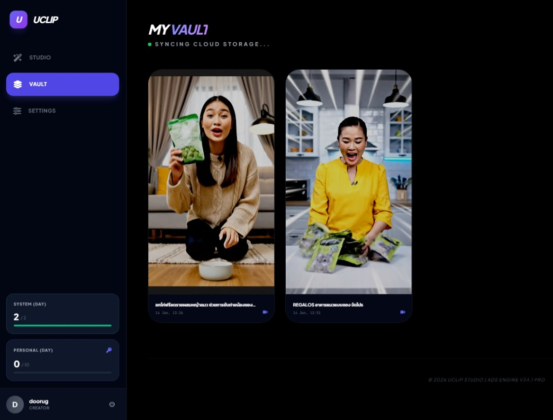Click the UCLIP purple logo icon
Viewport: 553px width, 420px height.
pos(18,19)
